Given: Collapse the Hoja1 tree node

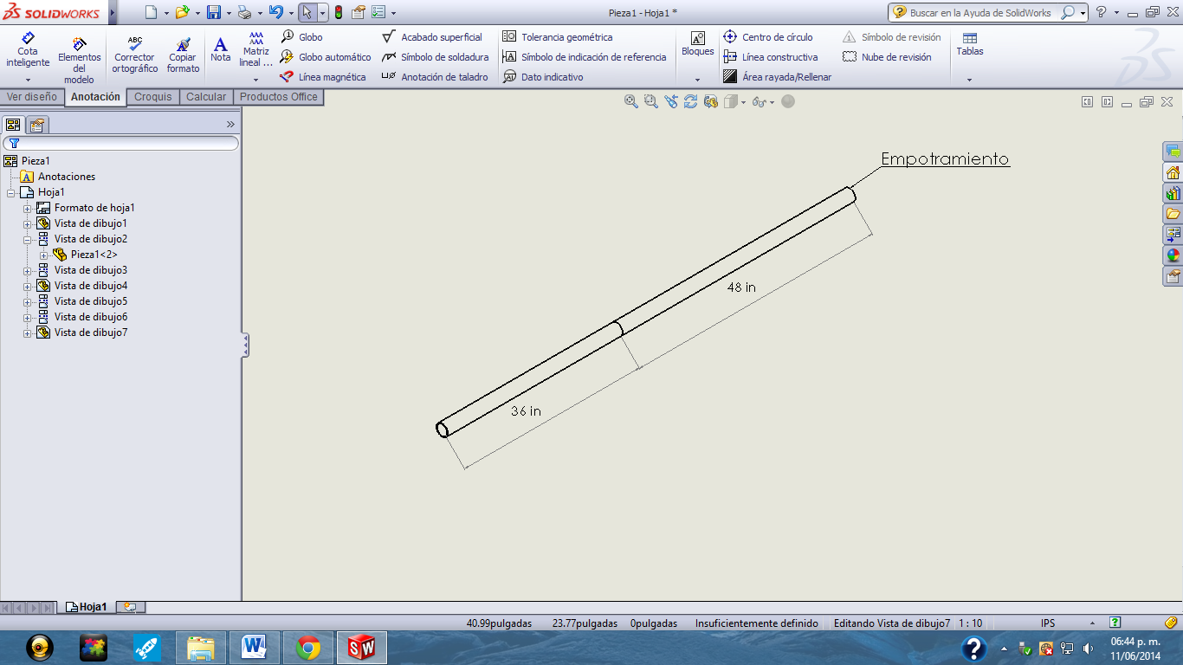Looking at the screenshot, I should click(x=11, y=192).
